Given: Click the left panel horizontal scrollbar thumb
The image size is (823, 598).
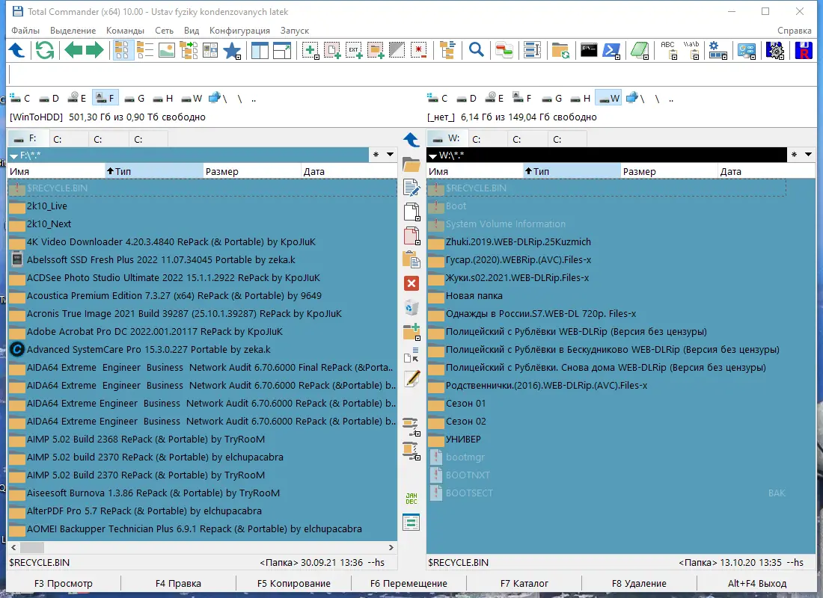Looking at the screenshot, I should pos(32,547).
